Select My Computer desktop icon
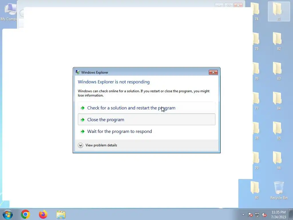Screen dimensions: 293x220 9,12
